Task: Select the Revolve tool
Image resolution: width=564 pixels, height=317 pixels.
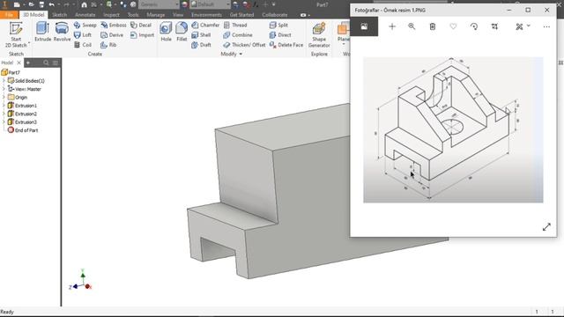Action: click(62, 32)
